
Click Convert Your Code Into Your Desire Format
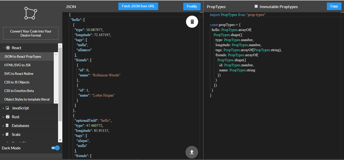31,33
